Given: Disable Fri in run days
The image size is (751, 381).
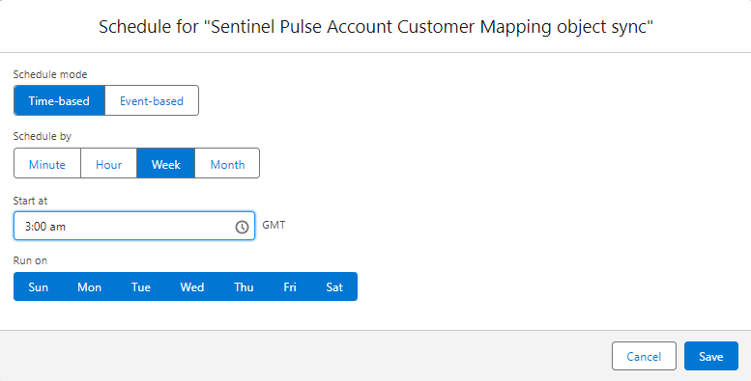Looking at the screenshot, I should (290, 286).
